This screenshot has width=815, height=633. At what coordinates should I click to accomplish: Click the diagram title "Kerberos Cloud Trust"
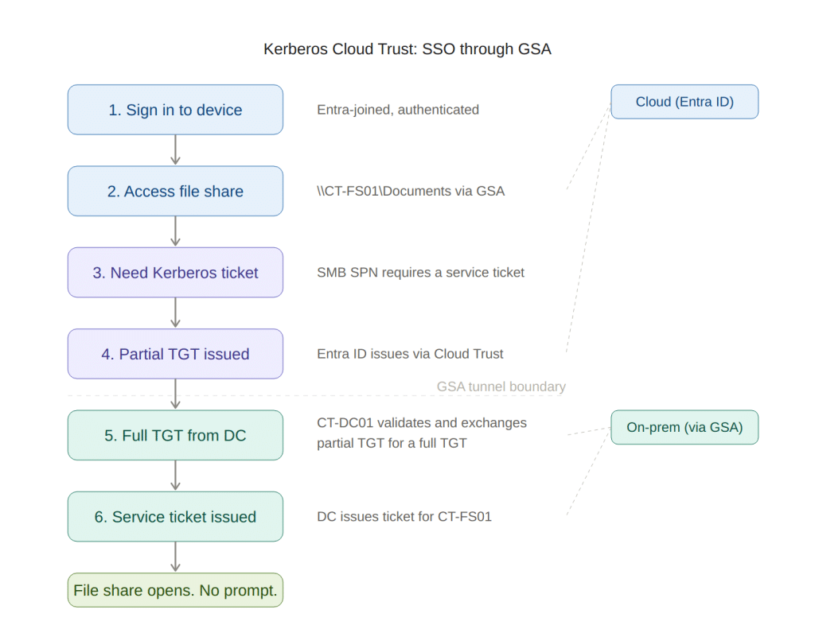(x=407, y=49)
